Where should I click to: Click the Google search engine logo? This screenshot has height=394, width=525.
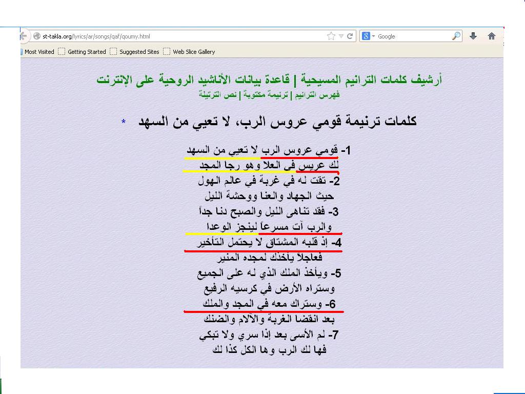click(x=366, y=36)
